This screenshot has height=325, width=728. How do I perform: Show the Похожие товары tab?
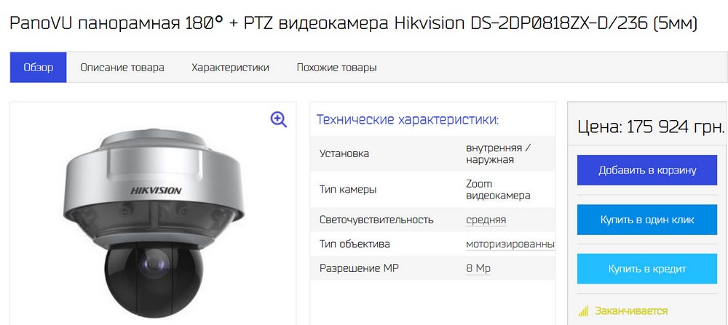pyautogui.click(x=336, y=67)
